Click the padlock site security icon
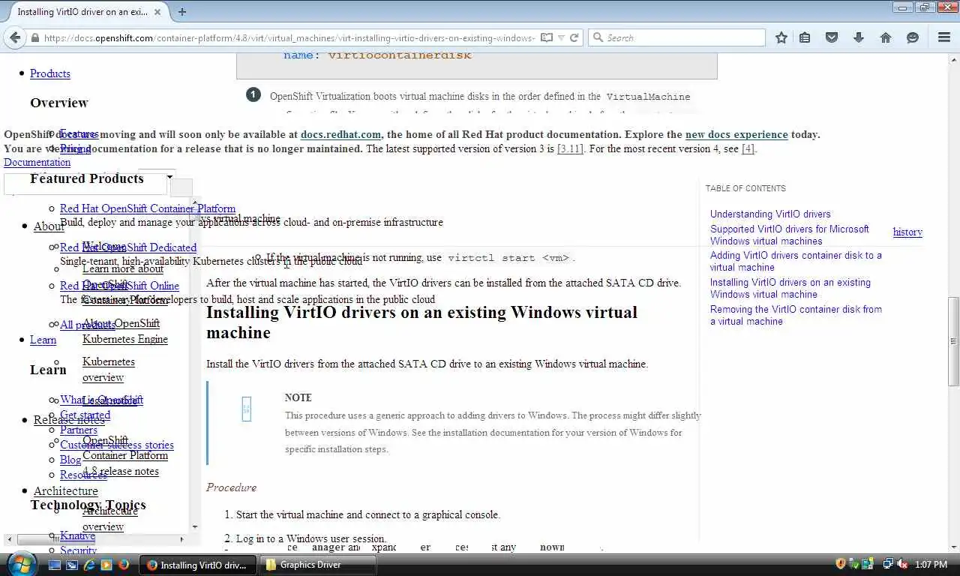Image resolution: width=960 pixels, height=576 pixels. (x=34, y=37)
